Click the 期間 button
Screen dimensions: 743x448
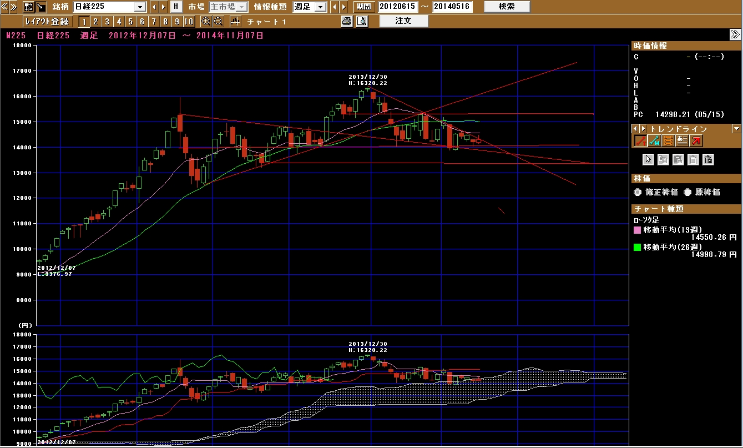pos(363,7)
